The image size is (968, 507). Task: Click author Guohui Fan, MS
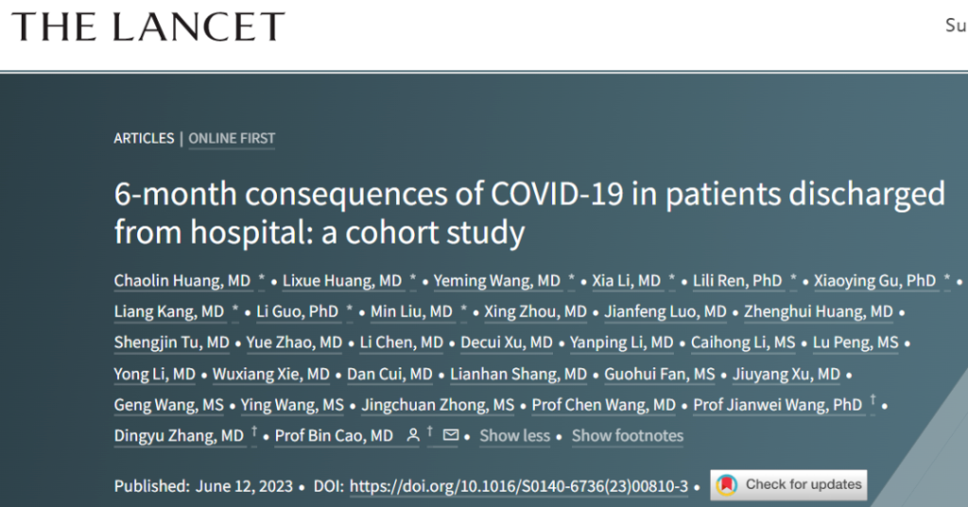click(x=660, y=374)
